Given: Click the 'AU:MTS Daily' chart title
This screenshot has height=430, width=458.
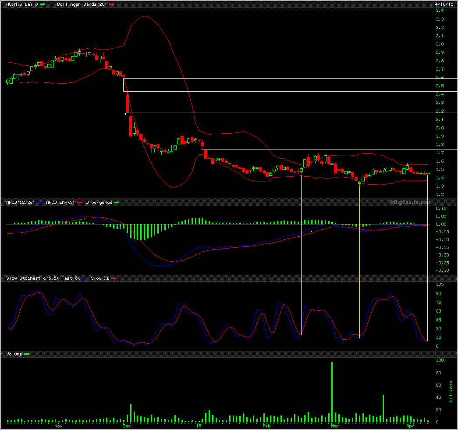Looking at the screenshot, I should click(22, 4).
